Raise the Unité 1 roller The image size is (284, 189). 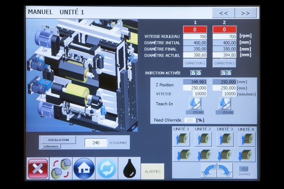point(181,139)
